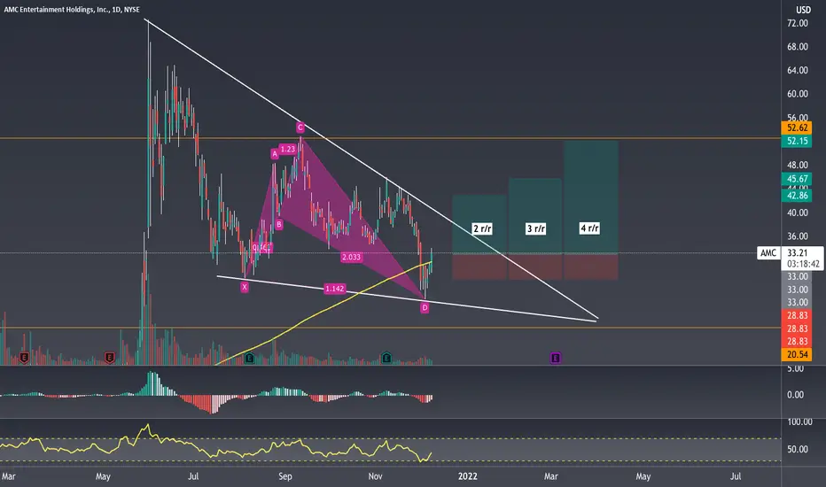This screenshot has width=826, height=487.
Task: Click the 03:18:42 countdown timer
Action: (x=803, y=264)
